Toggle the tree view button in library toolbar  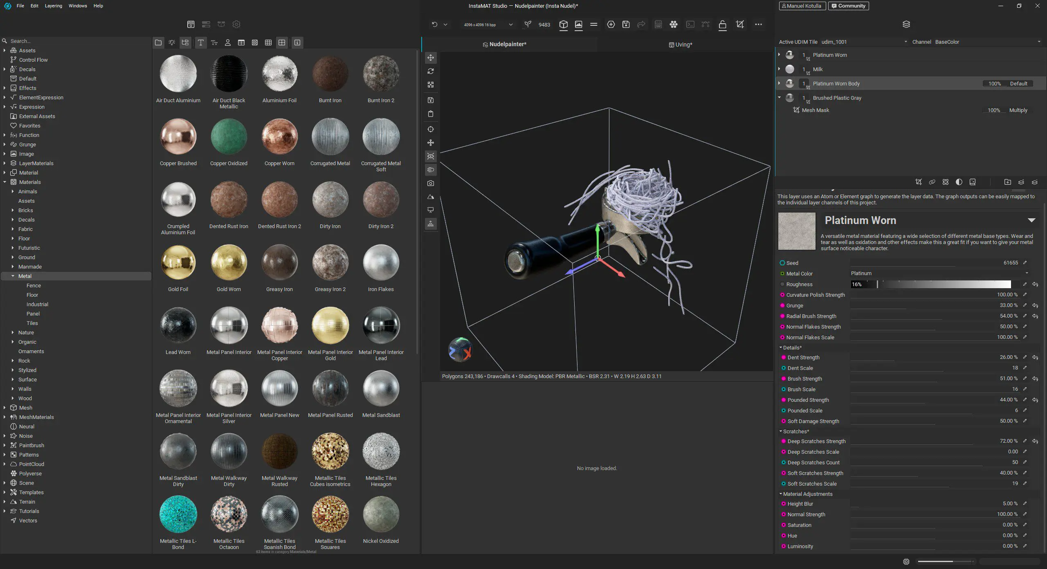(x=185, y=43)
